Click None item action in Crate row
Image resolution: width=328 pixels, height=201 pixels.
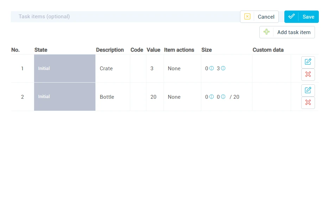point(174,69)
